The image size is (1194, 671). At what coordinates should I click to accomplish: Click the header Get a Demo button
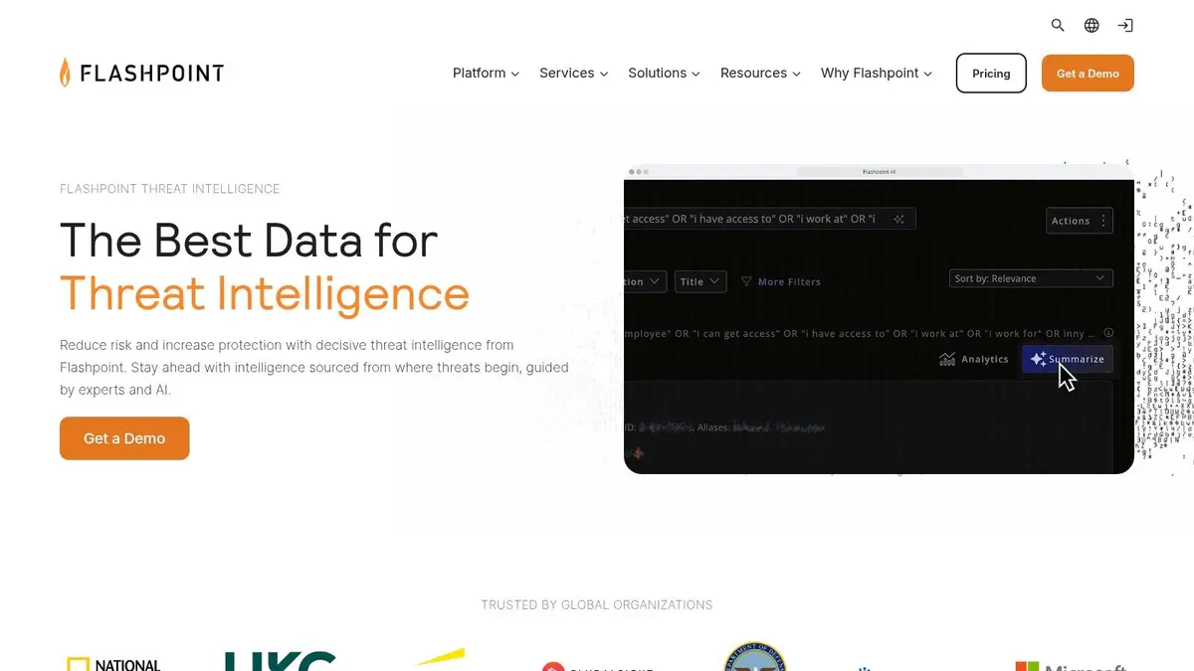point(1088,73)
